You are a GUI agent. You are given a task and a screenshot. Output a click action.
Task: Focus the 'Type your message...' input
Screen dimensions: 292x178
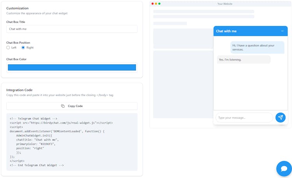[x=244, y=117]
